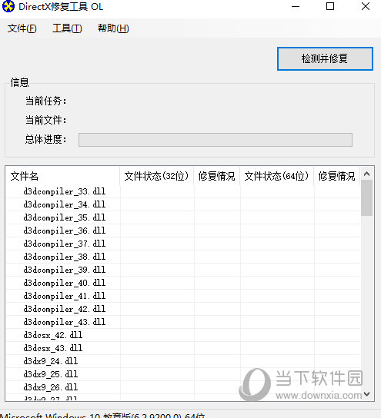Click the 当前任务: label
The height and width of the screenshot is (418, 381).
(46, 101)
